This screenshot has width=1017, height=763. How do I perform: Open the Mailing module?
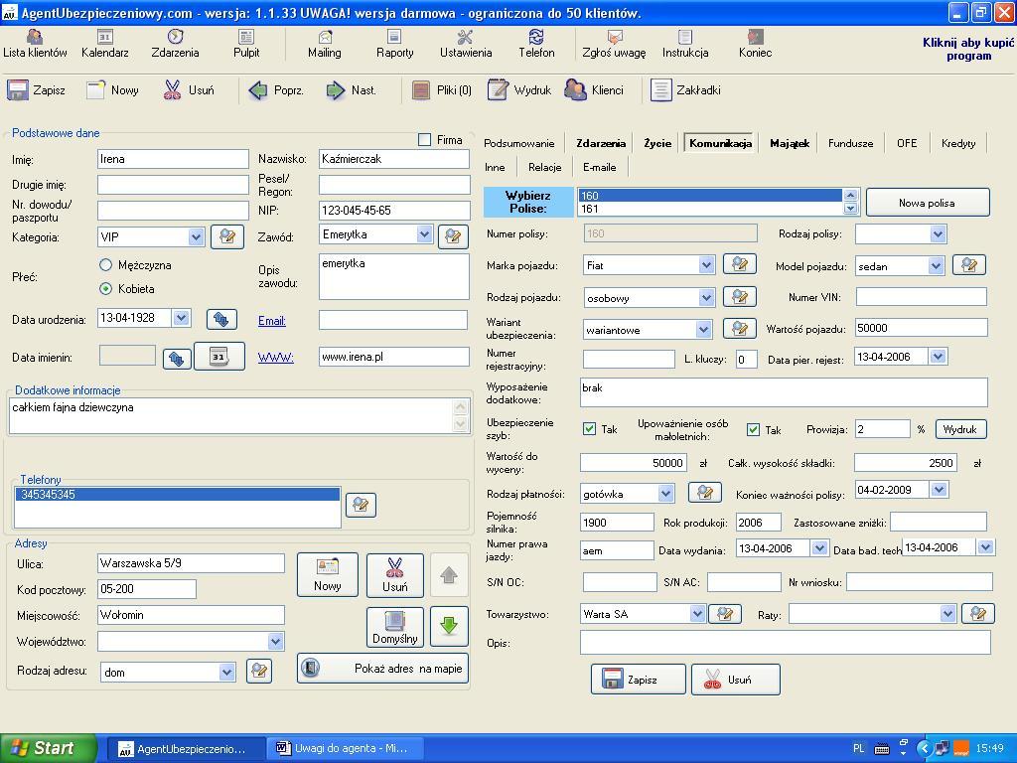[325, 44]
